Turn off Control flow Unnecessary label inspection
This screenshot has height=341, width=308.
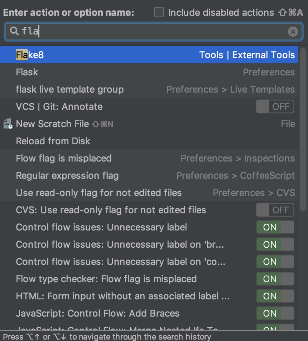275,227
